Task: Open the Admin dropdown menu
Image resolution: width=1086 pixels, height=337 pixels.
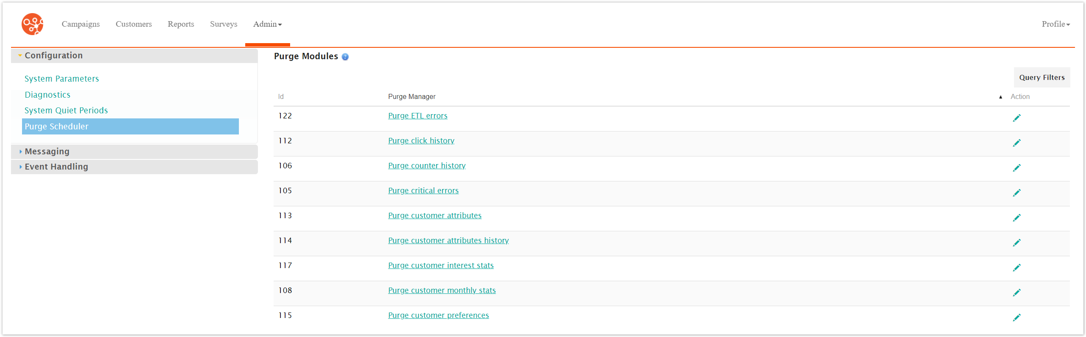Action: coord(267,24)
